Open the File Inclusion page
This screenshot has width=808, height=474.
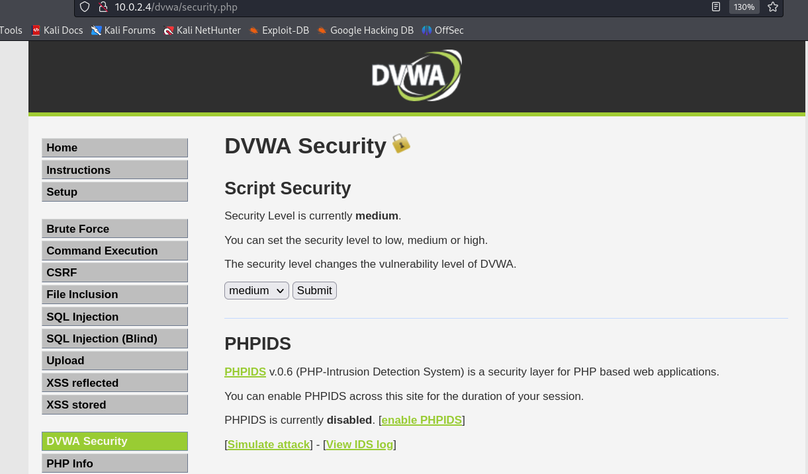pyautogui.click(x=114, y=294)
